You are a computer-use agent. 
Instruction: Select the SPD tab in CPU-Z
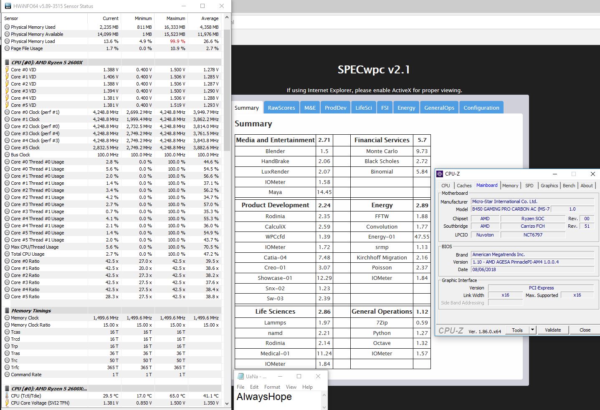(529, 186)
